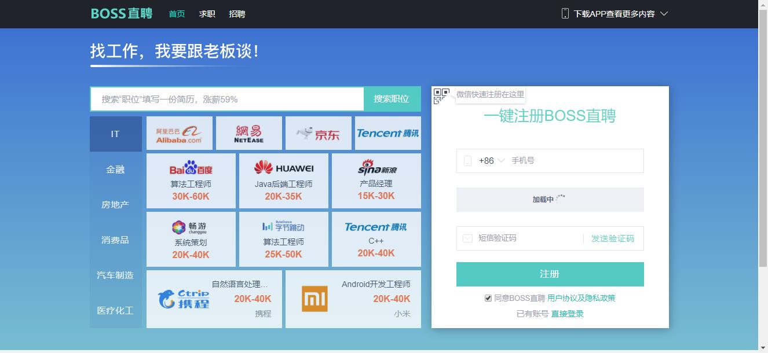Select the 金融 category tab
This screenshot has height=353, width=768.
pos(115,169)
